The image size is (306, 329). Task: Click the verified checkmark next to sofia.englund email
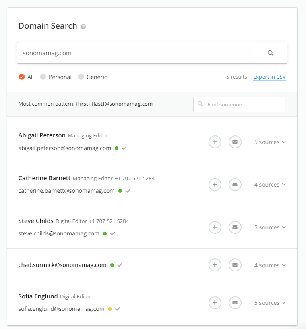(x=118, y=309)
